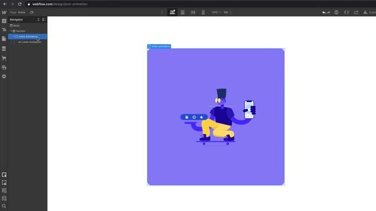Toggle grid overlay display
Viewport: 376px width, 211px height.
tap(4, 190)
